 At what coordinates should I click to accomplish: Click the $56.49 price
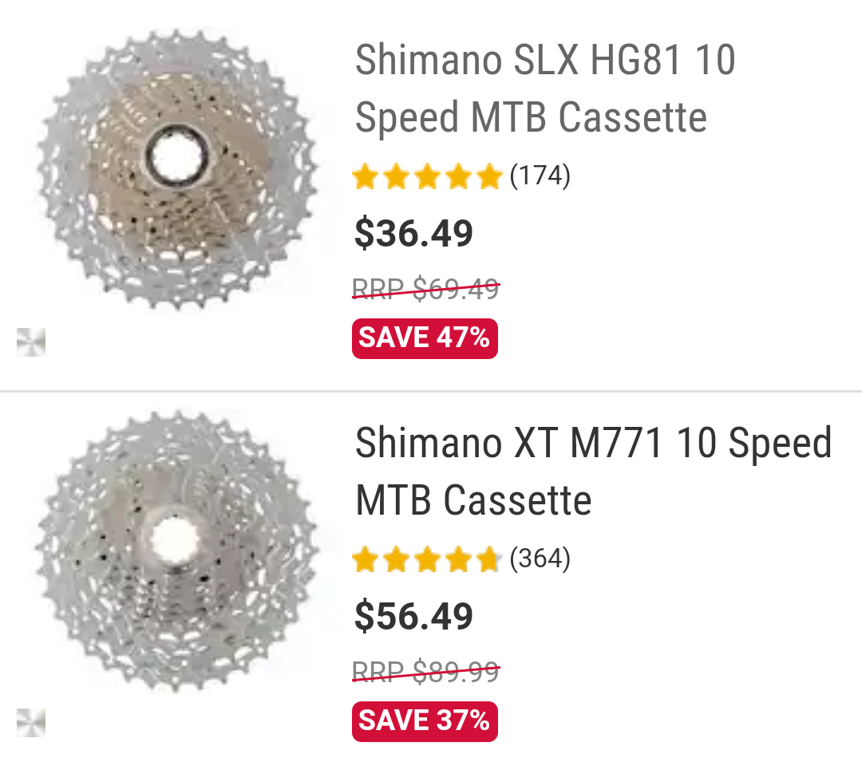coord(413,616)
